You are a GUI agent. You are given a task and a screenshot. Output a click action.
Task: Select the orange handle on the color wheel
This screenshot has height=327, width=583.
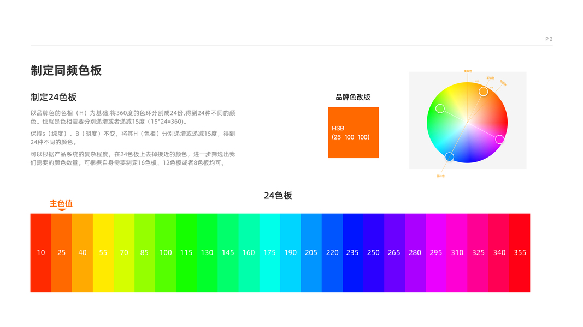[484, 91]
